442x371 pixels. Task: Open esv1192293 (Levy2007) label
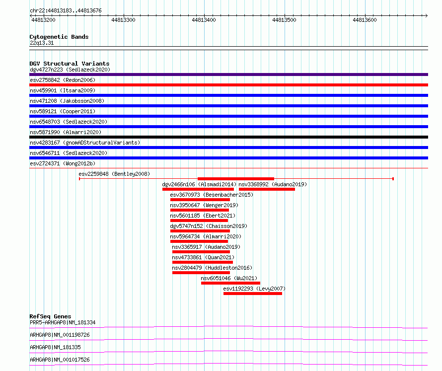pyautogui.click(x=254, y=289)
